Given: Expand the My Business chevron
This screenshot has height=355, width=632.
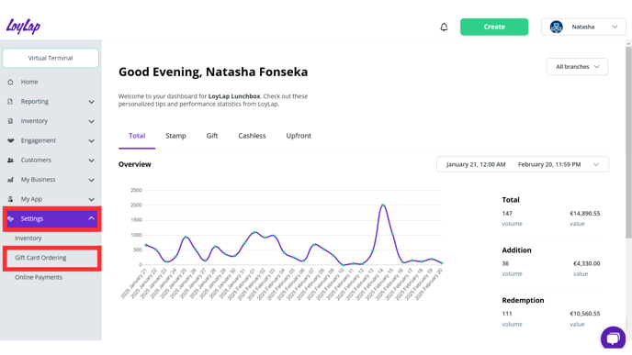Looking at the screenshot, I should point(92,180).
